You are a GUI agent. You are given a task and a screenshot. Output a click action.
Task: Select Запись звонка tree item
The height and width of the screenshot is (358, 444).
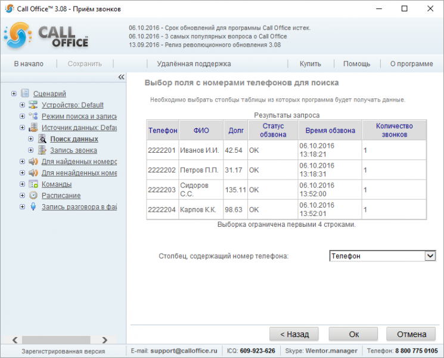(x=74, y=150)
